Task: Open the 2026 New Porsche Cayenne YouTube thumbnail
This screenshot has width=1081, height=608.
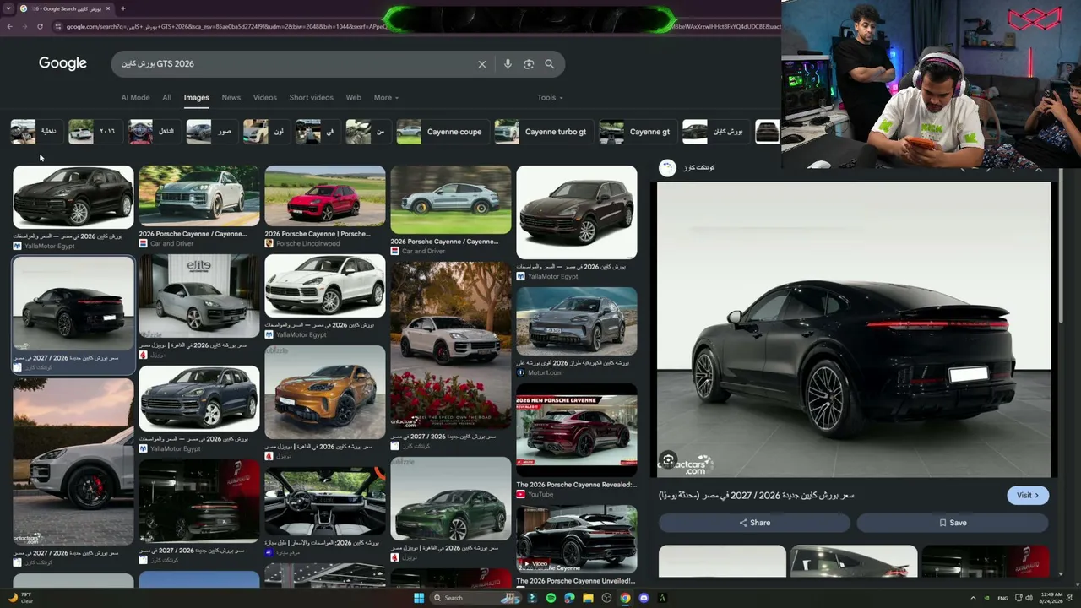Action: click(577, 431)
